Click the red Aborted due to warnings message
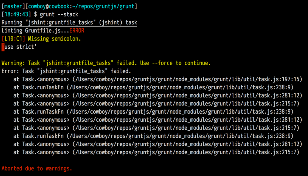This screenshot has width=308, height=176. (37, 168)
